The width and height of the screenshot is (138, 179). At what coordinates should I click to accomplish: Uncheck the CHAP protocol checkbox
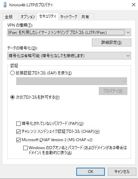click(18, 132)
